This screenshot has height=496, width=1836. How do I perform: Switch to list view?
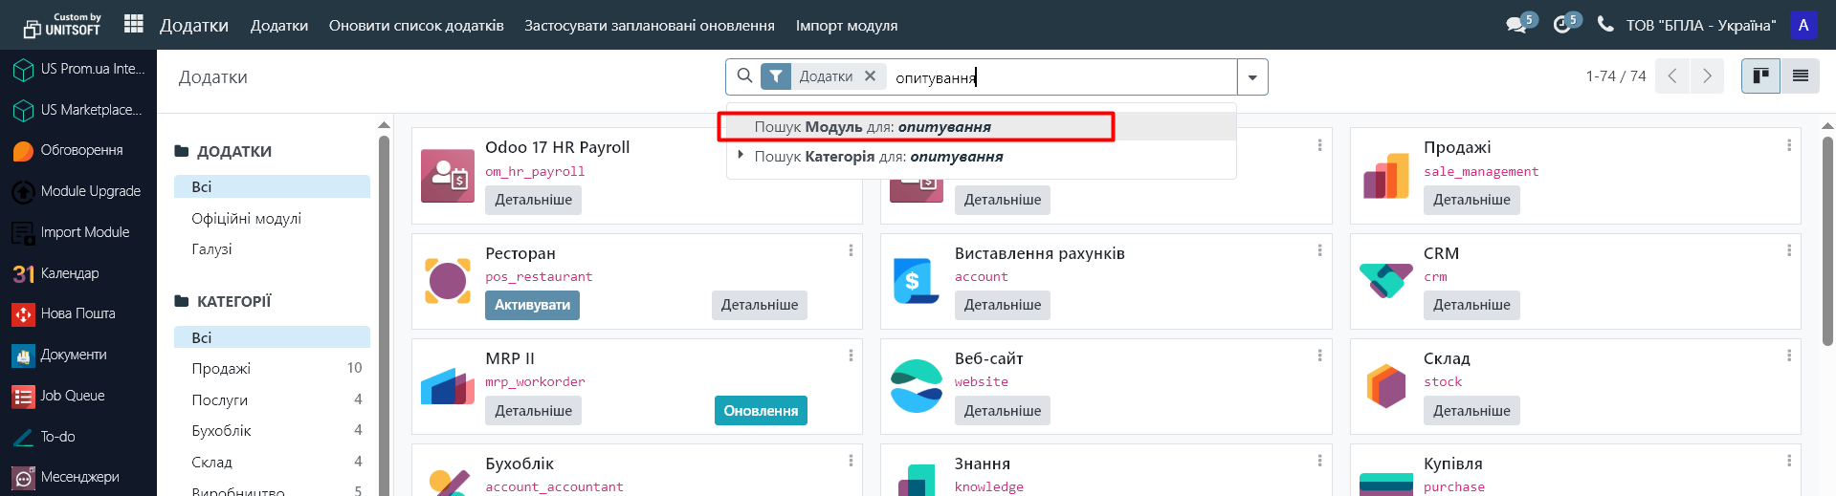click(x=1800, y=76)
